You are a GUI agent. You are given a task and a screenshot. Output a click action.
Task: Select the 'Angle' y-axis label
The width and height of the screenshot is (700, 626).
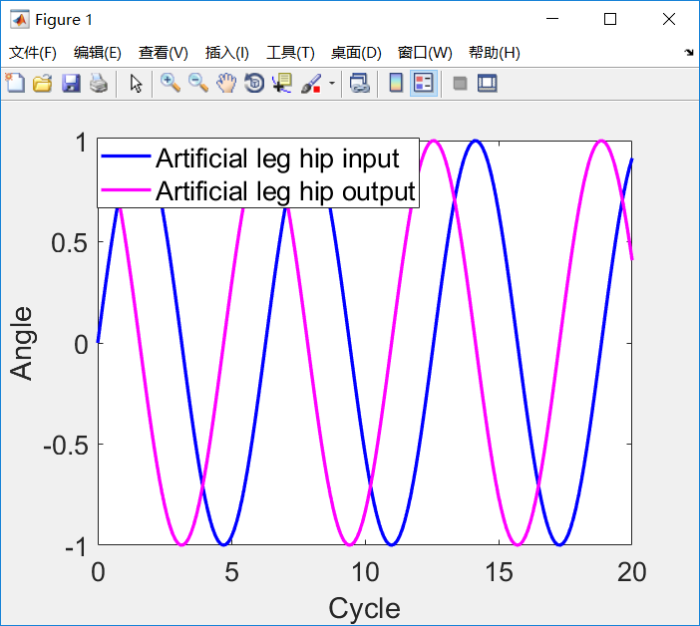[x=21, y=343]
